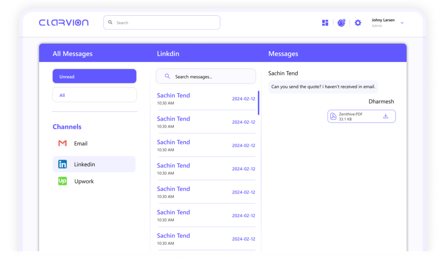This screenshot has width=444, height=258.
Task: Expand the Johny Larsen account dropdown
Action: coord(402,23)
